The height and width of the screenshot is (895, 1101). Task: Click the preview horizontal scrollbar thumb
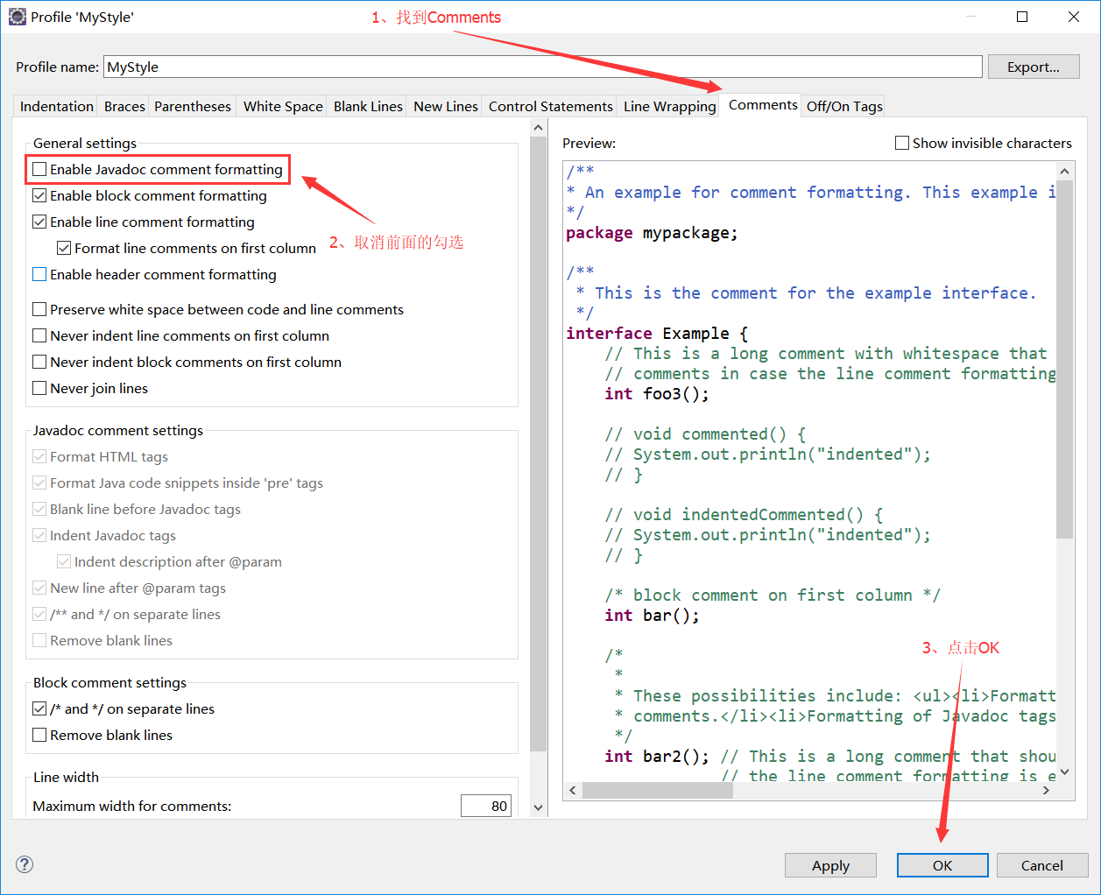point(658,790)
